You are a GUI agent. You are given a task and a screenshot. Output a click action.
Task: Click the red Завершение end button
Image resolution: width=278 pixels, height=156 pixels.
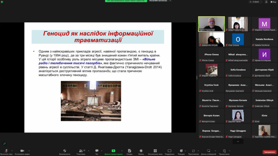pyautogui.click(x=269, y=152)
